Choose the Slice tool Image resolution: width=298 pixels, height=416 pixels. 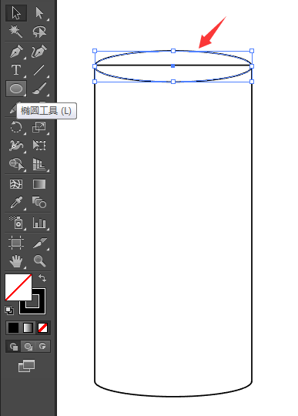[39, 243]
